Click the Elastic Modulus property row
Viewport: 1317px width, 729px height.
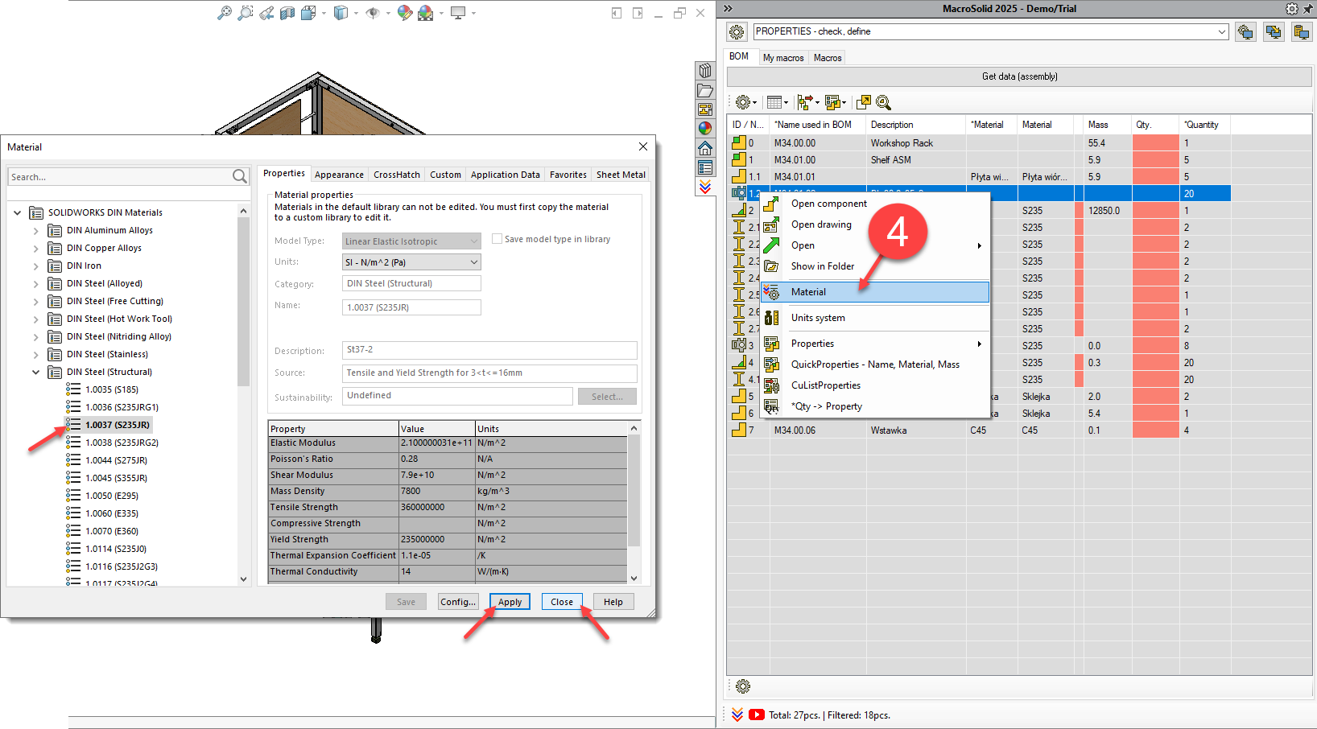tap(448, 443)
